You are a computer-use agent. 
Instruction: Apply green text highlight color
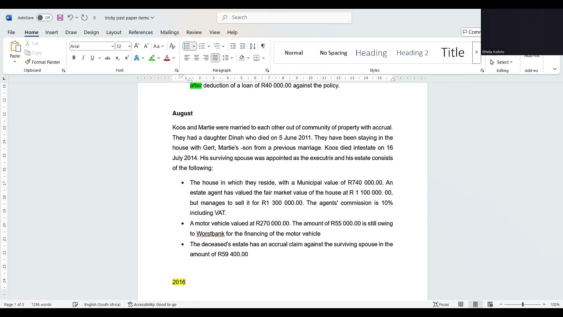(x=152, y=58)
